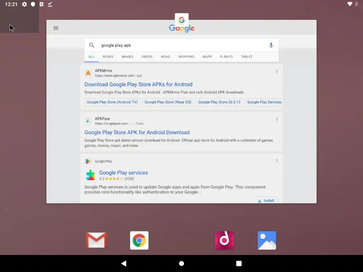Switch to the VIDEOS search tab
Viewport: 363px width, 272px height.
pyautogui.click(x=147, y=57)
